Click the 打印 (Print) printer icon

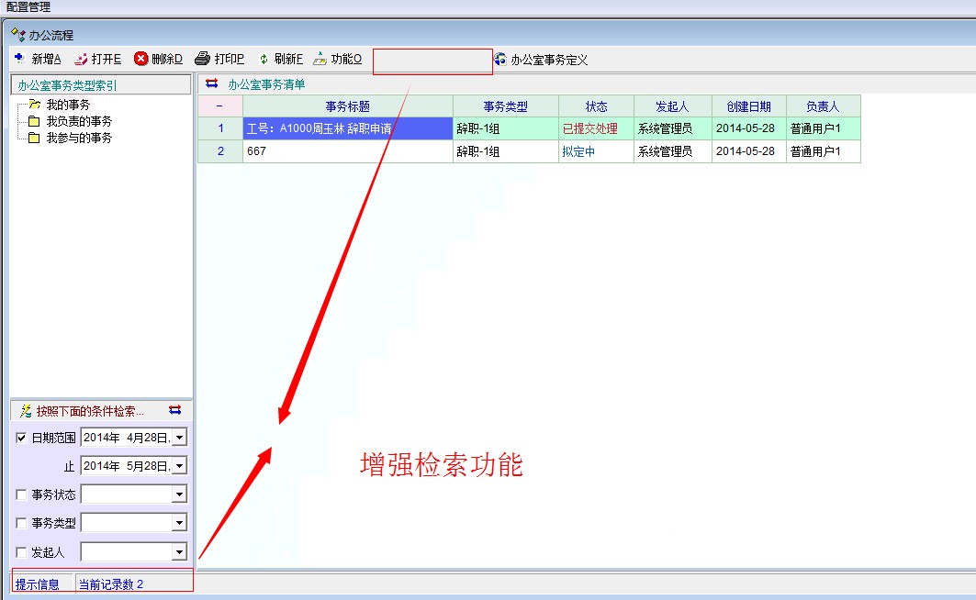click(x=203, y=59)
